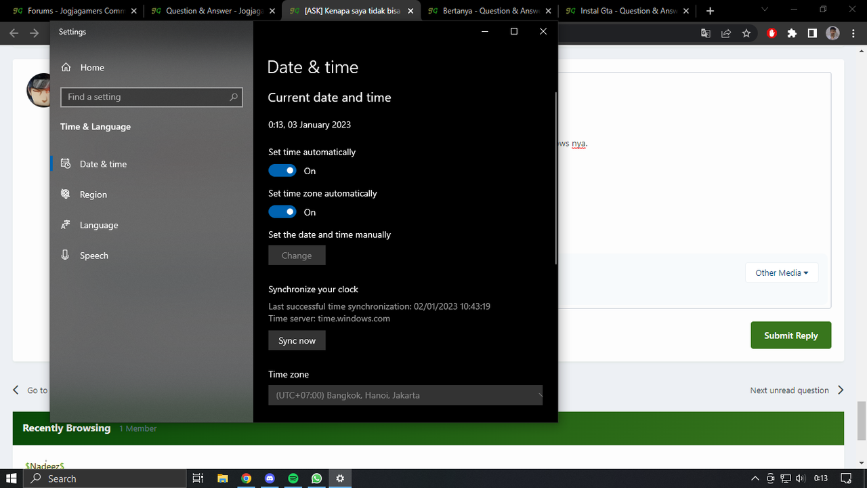Close the Instal Gta tab
This screenshot has height=488, width=867.
point(685,11)
